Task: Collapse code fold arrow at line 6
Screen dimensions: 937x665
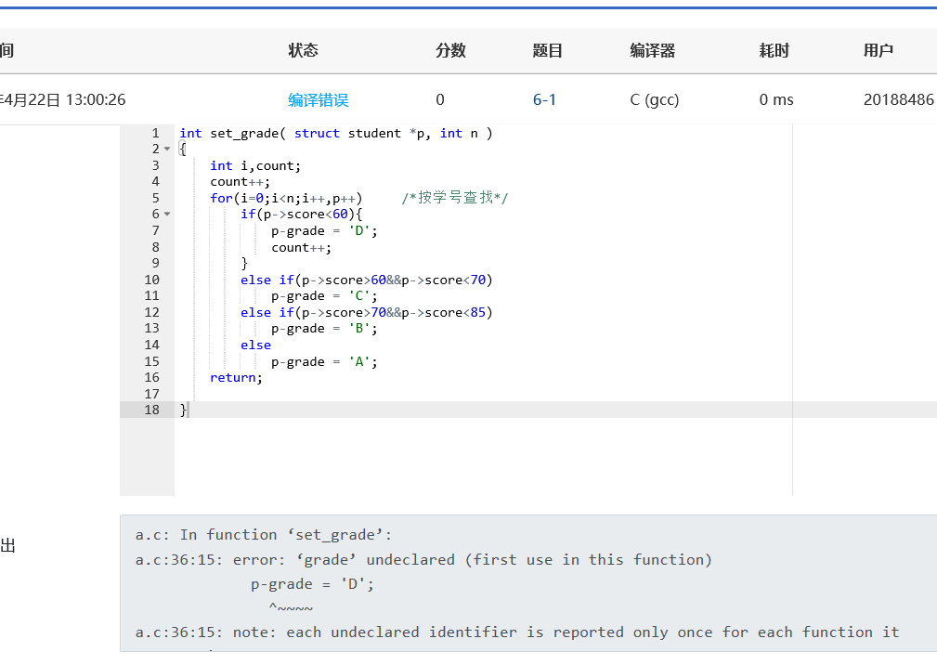Action: point(167,214)
